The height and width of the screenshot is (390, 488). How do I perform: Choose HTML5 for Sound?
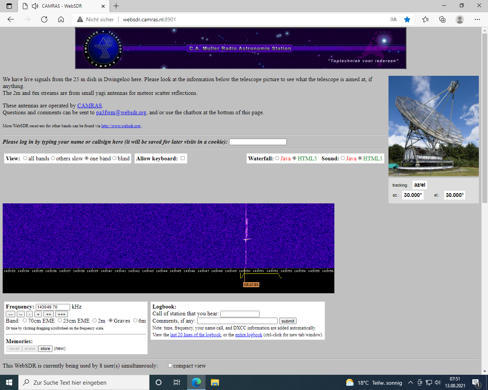coord(360,158)
